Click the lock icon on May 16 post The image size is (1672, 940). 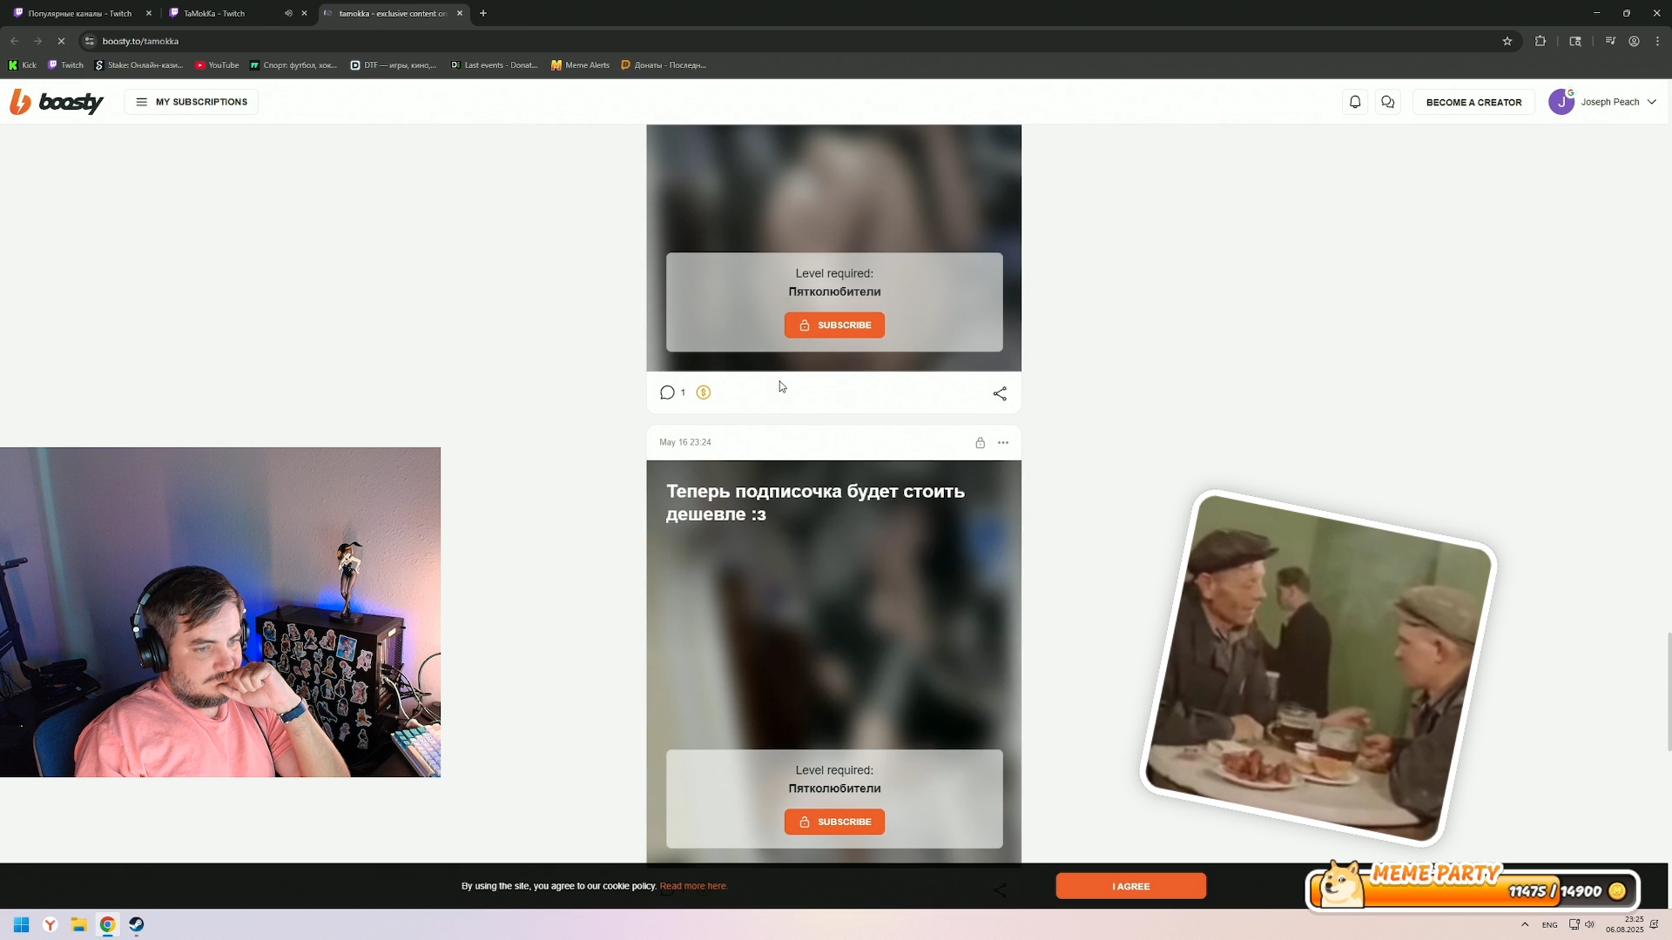[980, 443]
